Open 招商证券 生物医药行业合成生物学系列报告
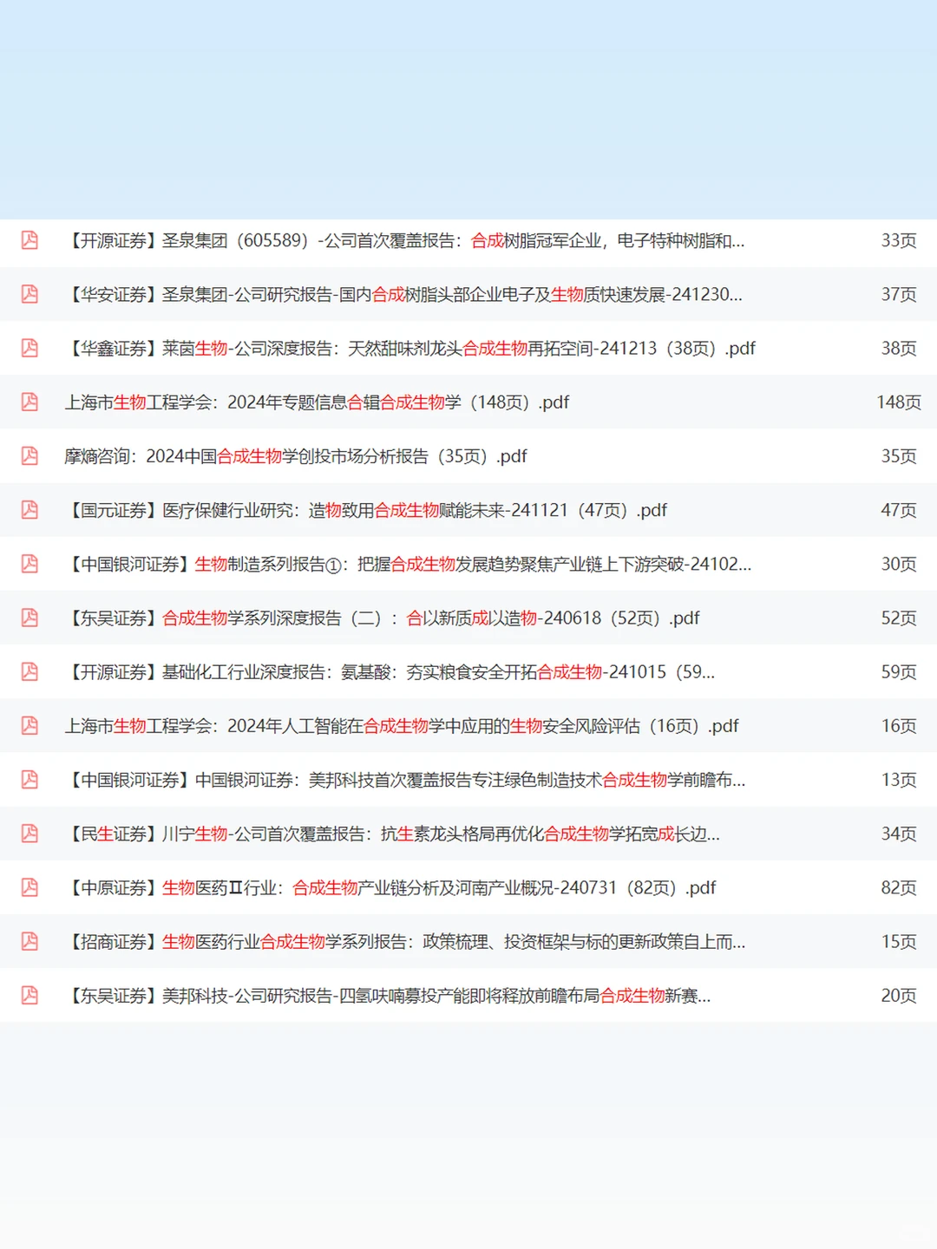937x1249 pixels. (x=405, y=941)
